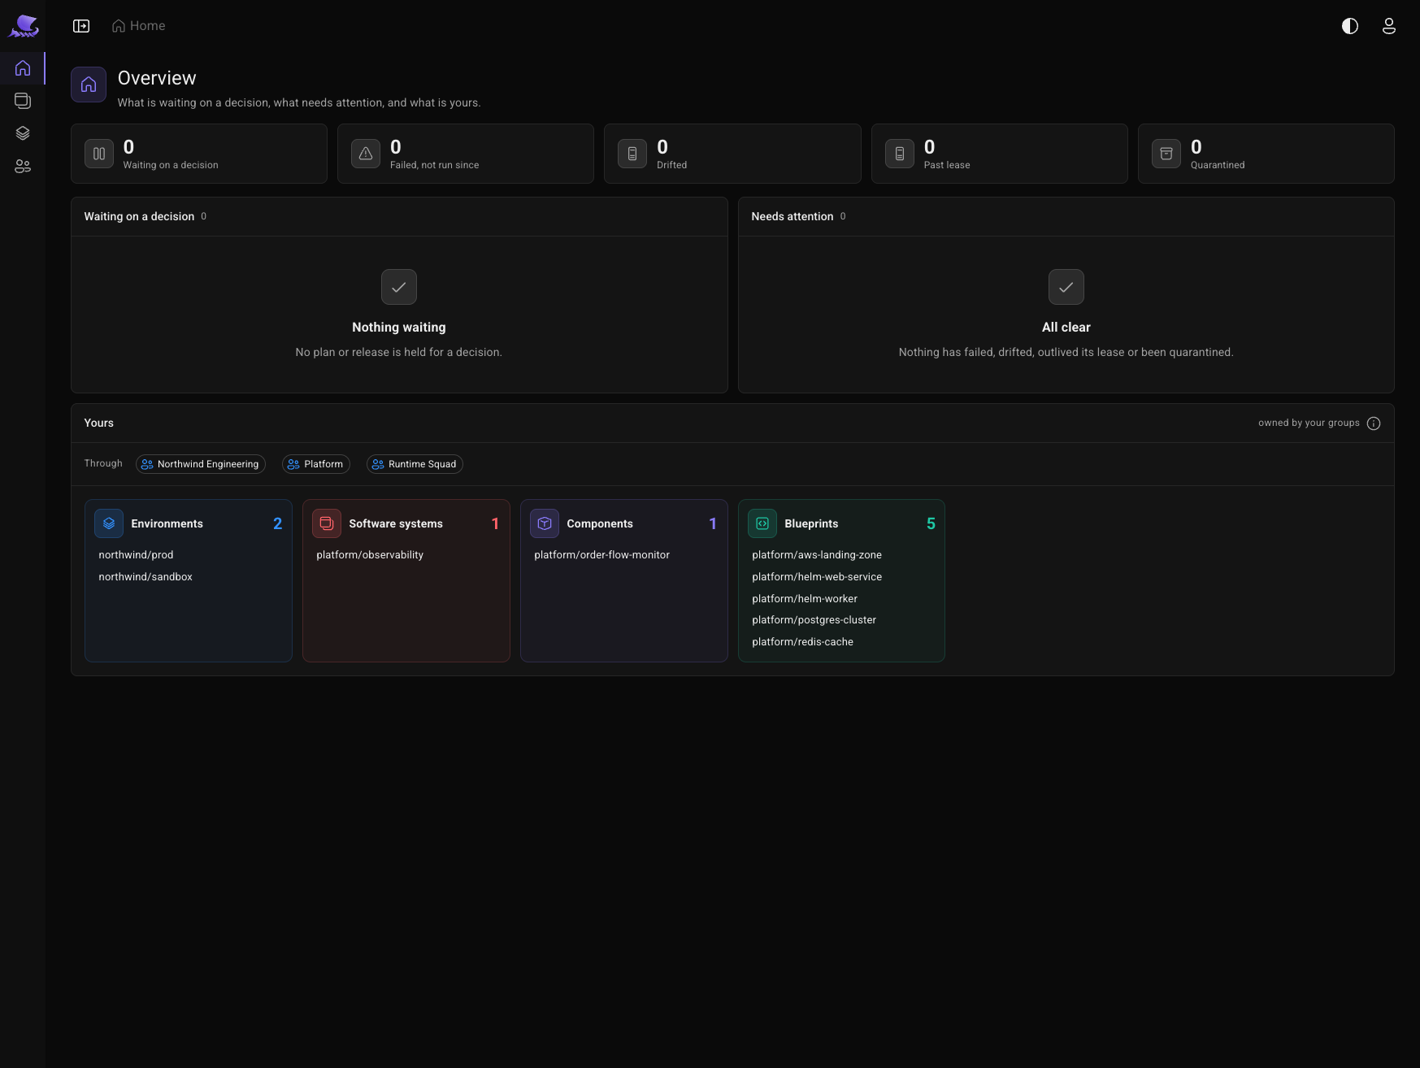Click the Overview page home icon
The image size is (1420, 1068).
89,85
